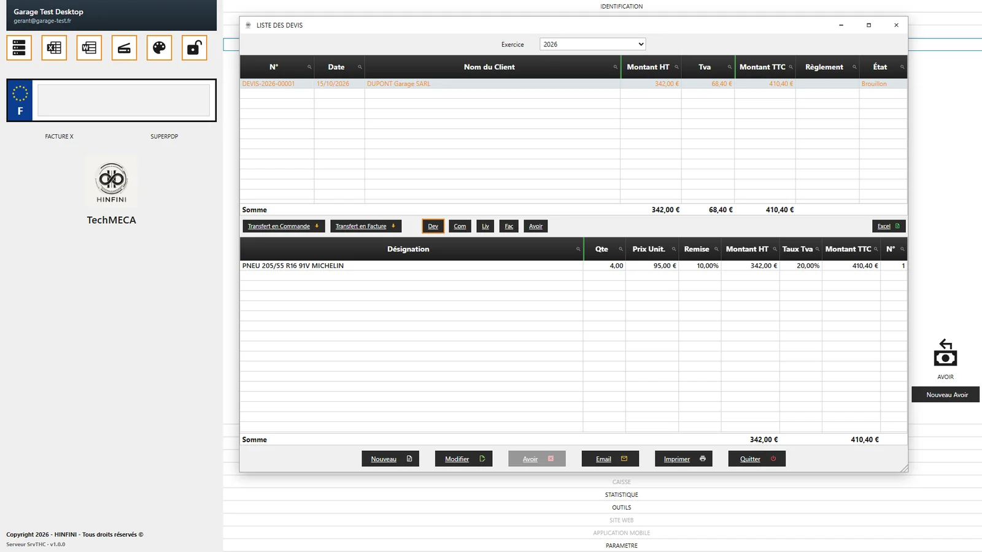Click the FACTURE X label
The width and height of the screenshot is (982, 552).
click(x=59, y=137)
